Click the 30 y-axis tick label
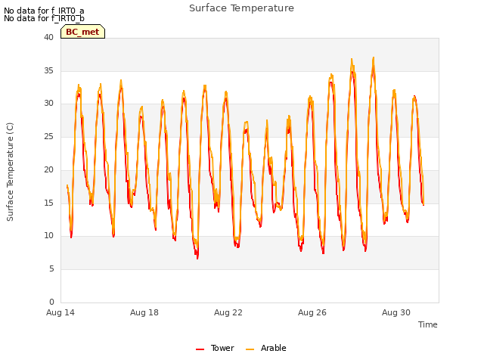484x363 pixels. click(x=48, y=104)
